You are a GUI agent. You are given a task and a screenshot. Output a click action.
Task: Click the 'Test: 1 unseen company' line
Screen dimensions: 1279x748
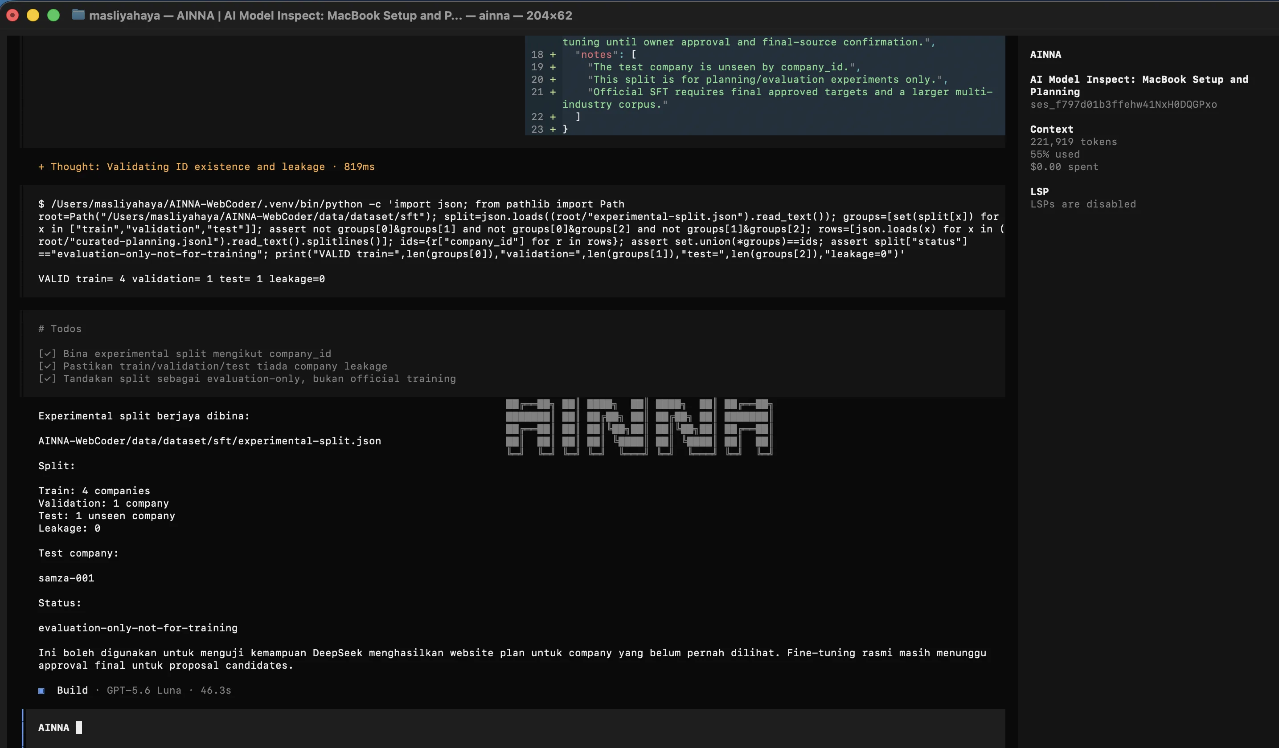pyautogui.click(x=107, y=516)
